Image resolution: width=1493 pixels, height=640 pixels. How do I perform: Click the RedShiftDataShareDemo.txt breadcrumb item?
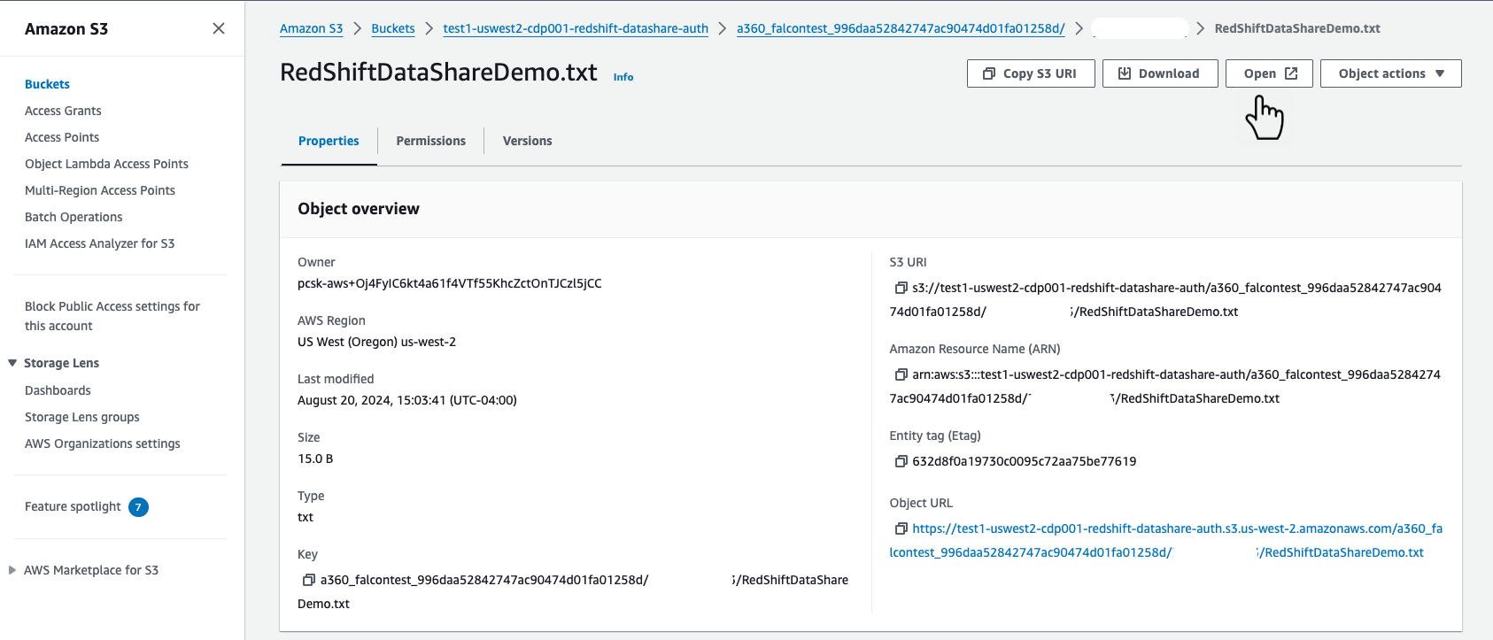(1297, 28)
